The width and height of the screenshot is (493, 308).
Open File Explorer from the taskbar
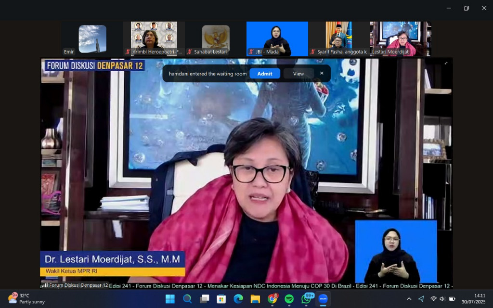click(x=255, y=299)
